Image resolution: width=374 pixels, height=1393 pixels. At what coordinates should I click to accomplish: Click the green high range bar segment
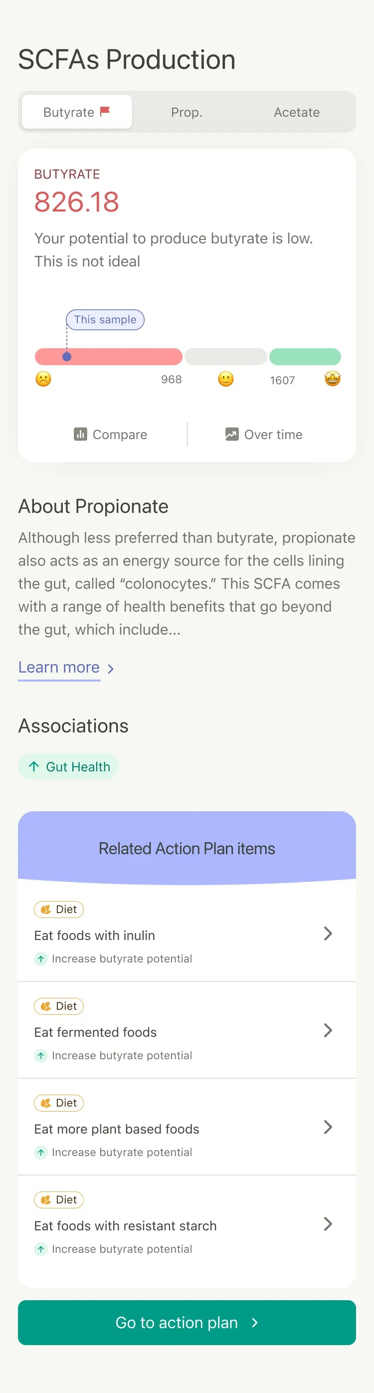(305, 357)
